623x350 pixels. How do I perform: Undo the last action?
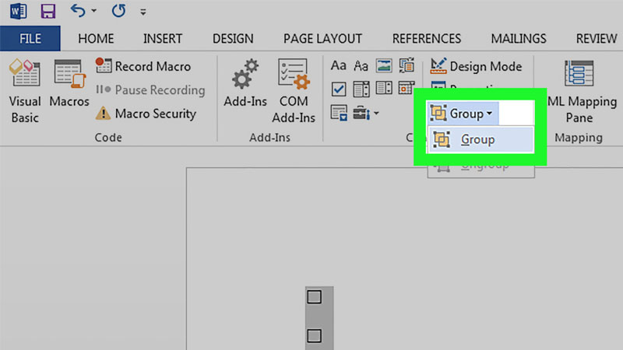coord(78,11)
